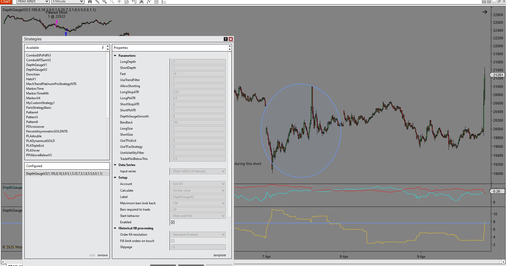Select the configured DepthGaugeV2 strategy entry
This screenshot has height=266, width=506.
click(x=64, y=174)
